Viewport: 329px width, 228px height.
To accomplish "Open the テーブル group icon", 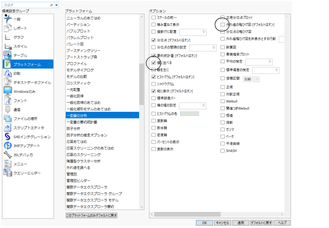I will (8, 55).
